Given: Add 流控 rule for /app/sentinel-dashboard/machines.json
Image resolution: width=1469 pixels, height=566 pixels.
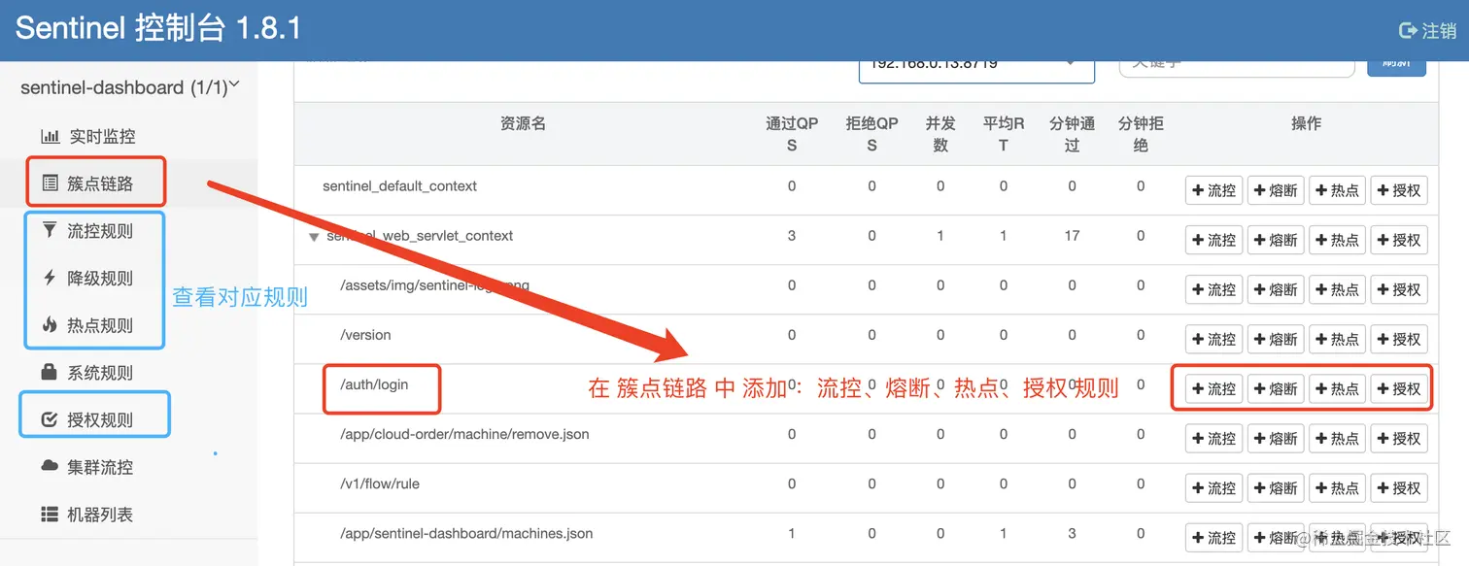Looking at the screenshot, I should (1214, 537).
